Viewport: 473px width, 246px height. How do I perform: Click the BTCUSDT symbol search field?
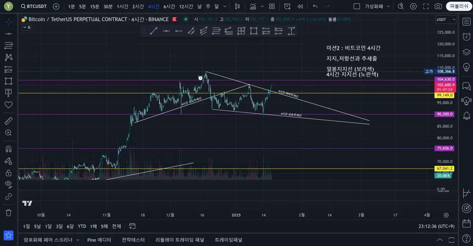pyautogui.click(x=34, y=6)
